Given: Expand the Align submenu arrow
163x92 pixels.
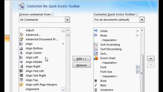Looking at the screenshot, I should [x=63, y=44].
